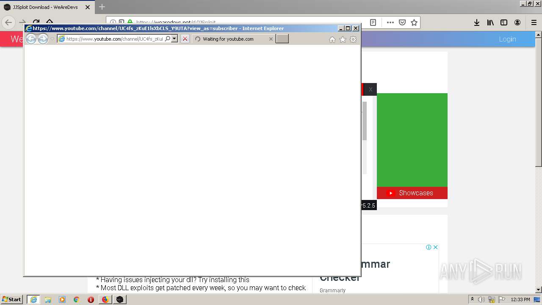
Task: Show hidden tray icons arrow
Action: (x=472, y=299)
